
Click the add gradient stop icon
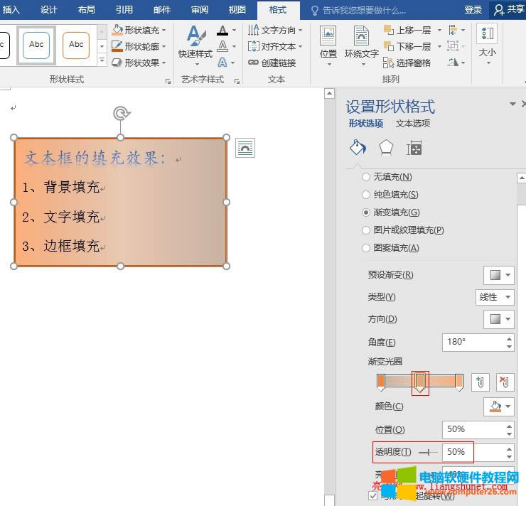pos(480,382)
